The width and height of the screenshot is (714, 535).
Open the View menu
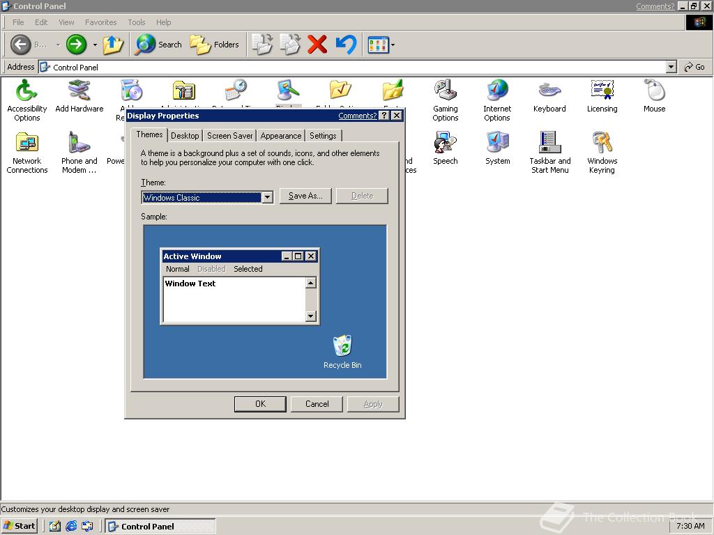pyautogui.click(x=66, y=22)
